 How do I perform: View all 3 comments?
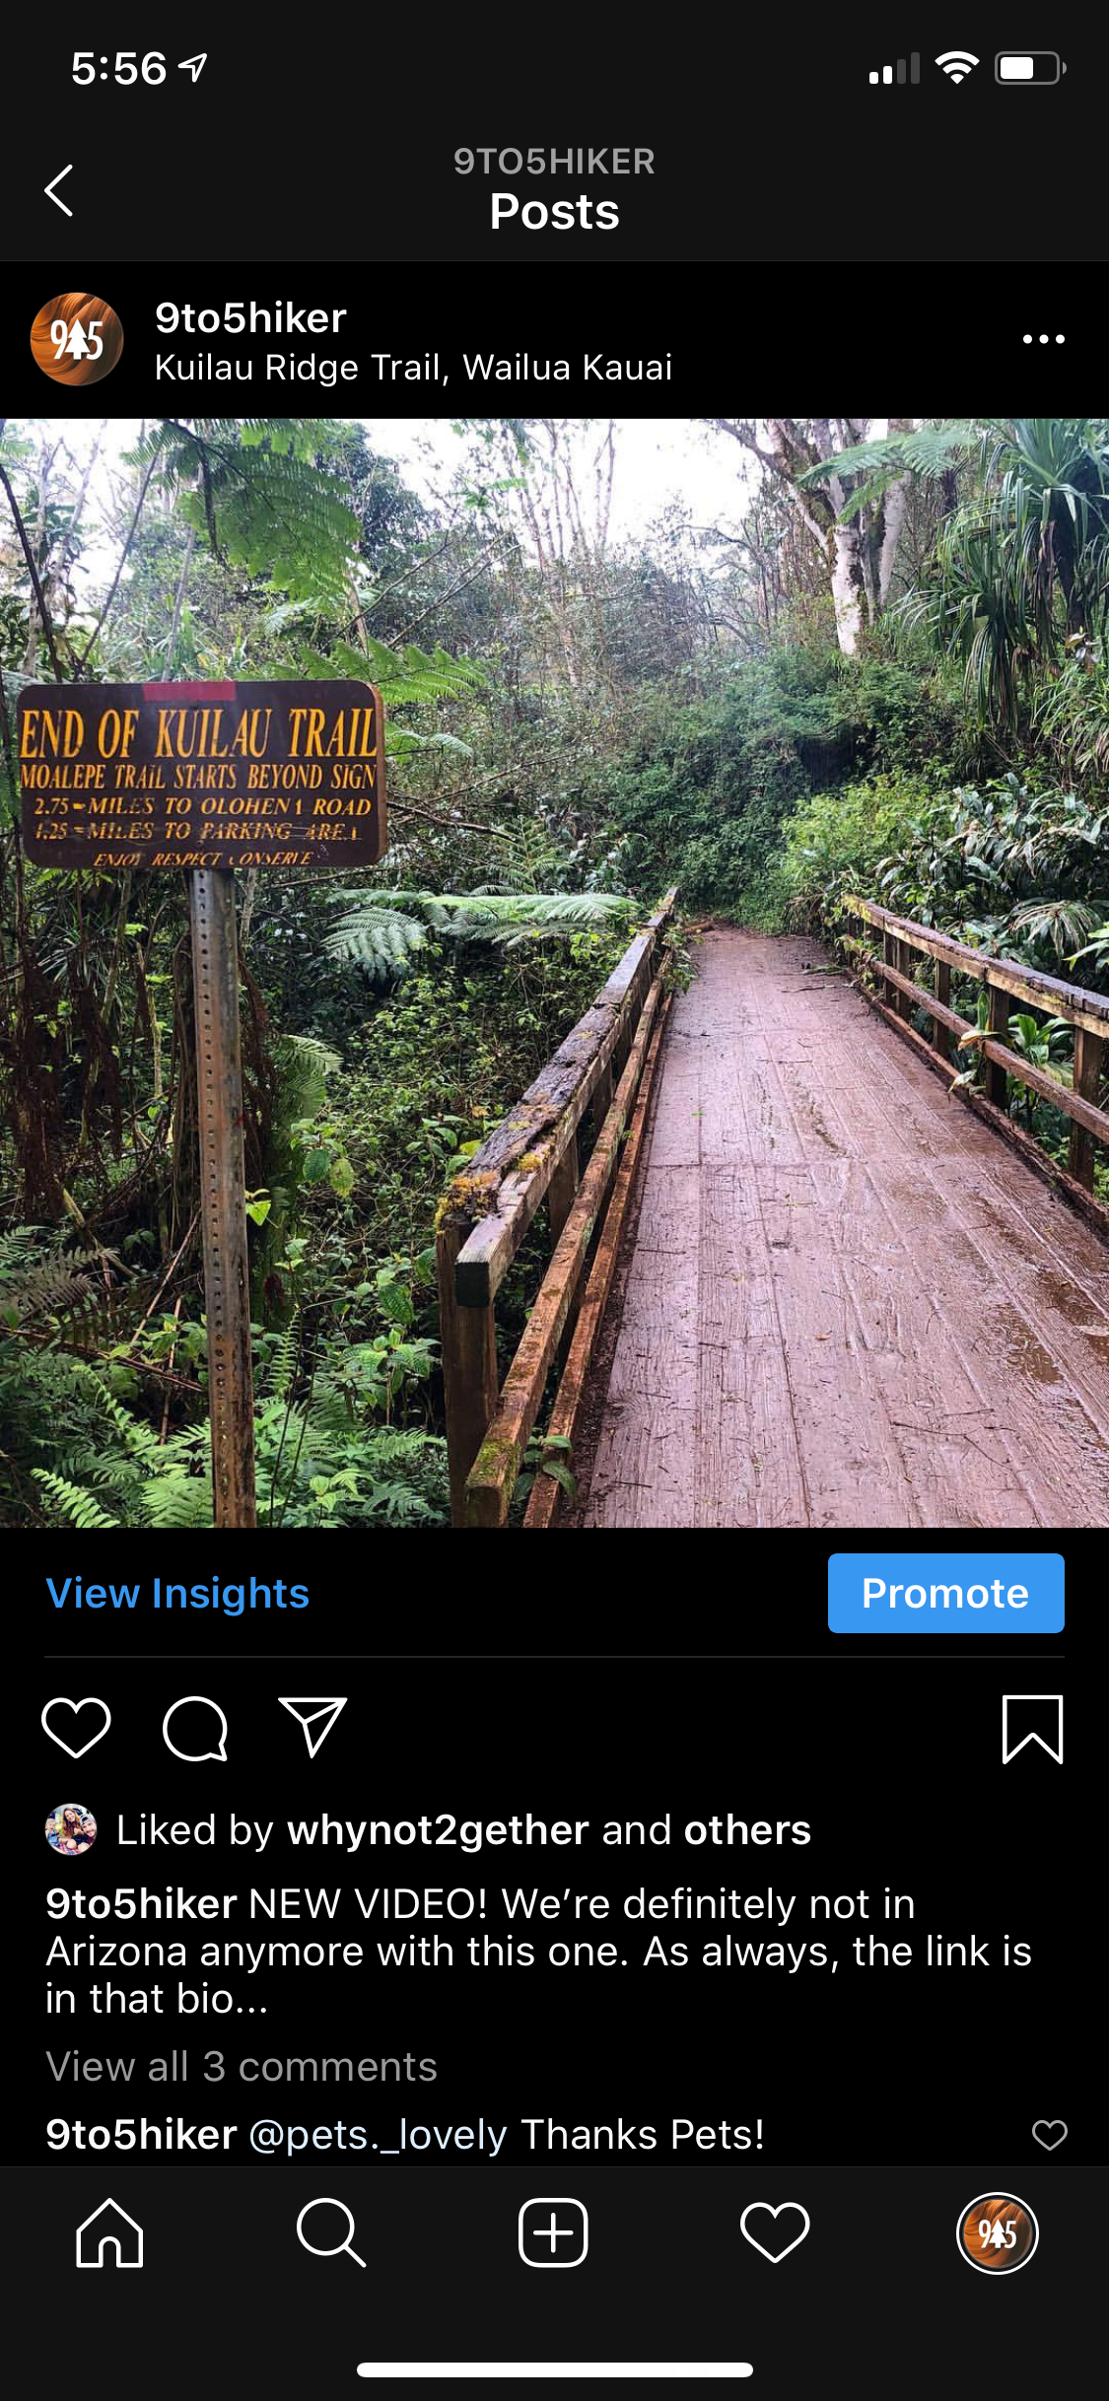tap(242, 2066)
